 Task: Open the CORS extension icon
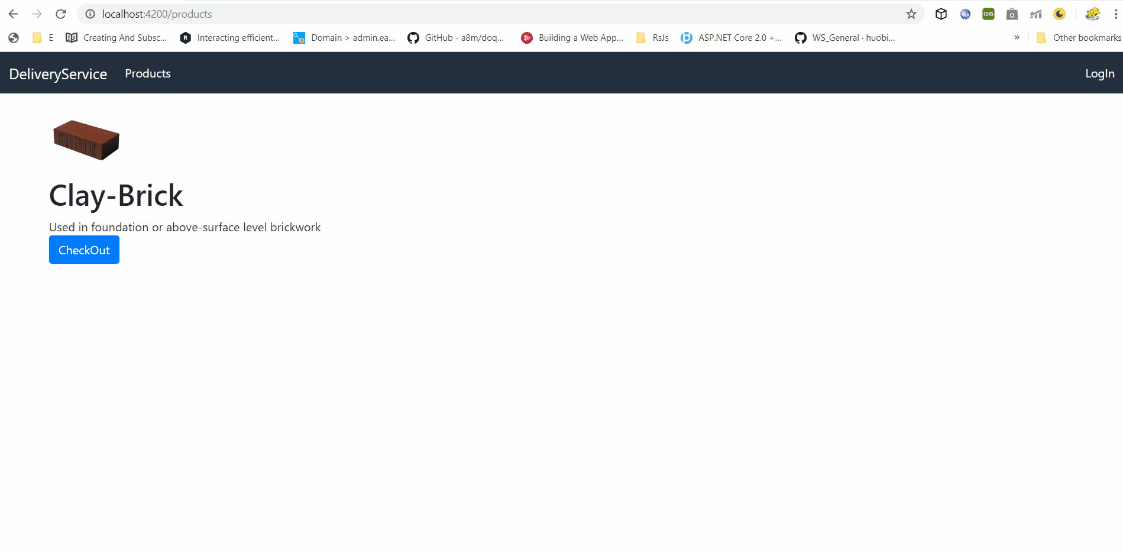(x=988, y=14)
